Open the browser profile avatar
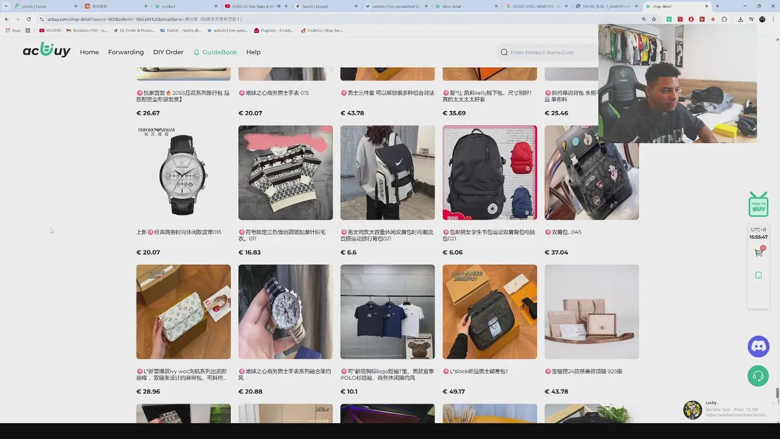The height and width of the screenshot is (439, 780). coord(762,19)
